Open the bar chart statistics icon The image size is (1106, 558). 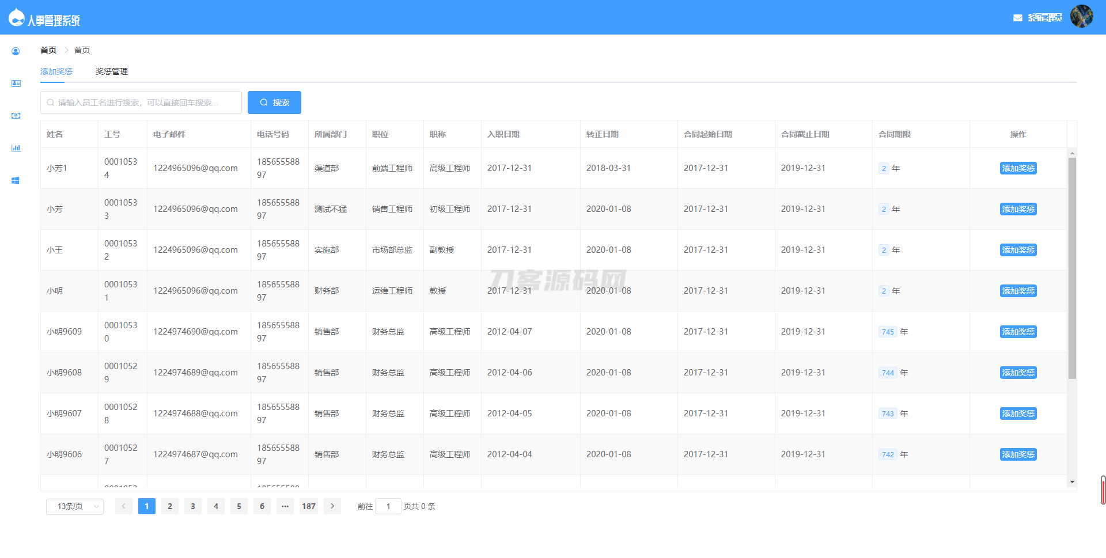click(x=16, y=147)
